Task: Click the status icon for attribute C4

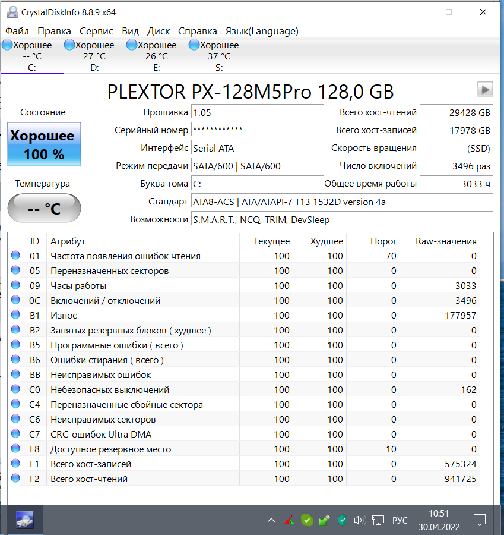Action: 15,404
